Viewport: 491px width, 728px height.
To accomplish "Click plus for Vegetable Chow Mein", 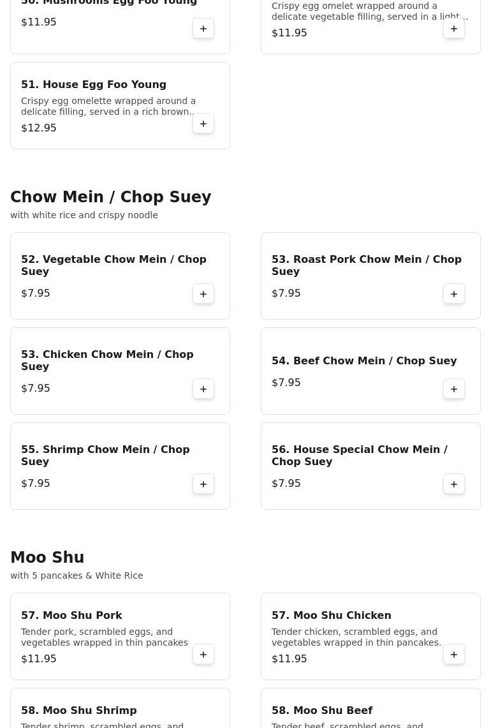I will click(203, 294).
